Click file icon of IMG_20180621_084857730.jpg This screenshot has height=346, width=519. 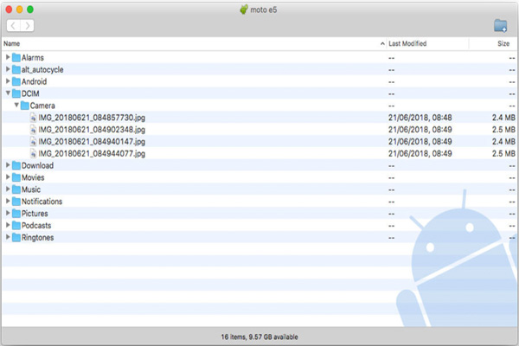33,118
